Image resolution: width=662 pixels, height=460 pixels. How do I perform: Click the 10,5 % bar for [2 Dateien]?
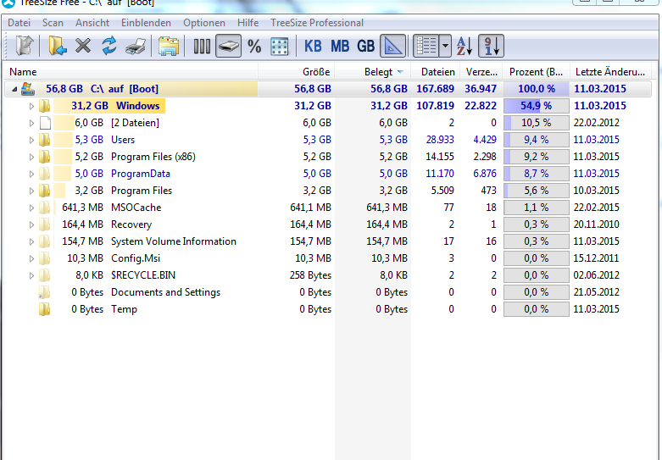coord(537,123)
